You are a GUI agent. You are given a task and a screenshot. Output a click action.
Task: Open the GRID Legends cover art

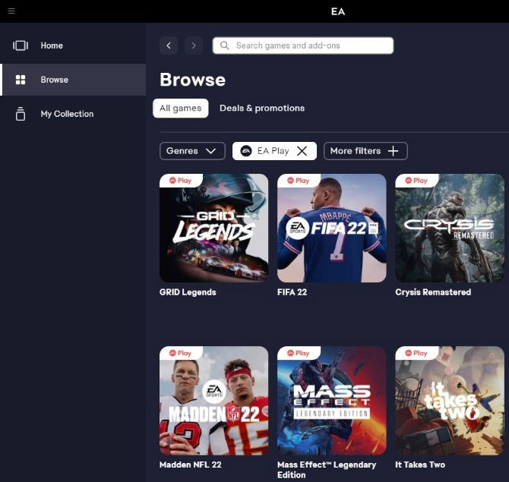pos(214,228)
